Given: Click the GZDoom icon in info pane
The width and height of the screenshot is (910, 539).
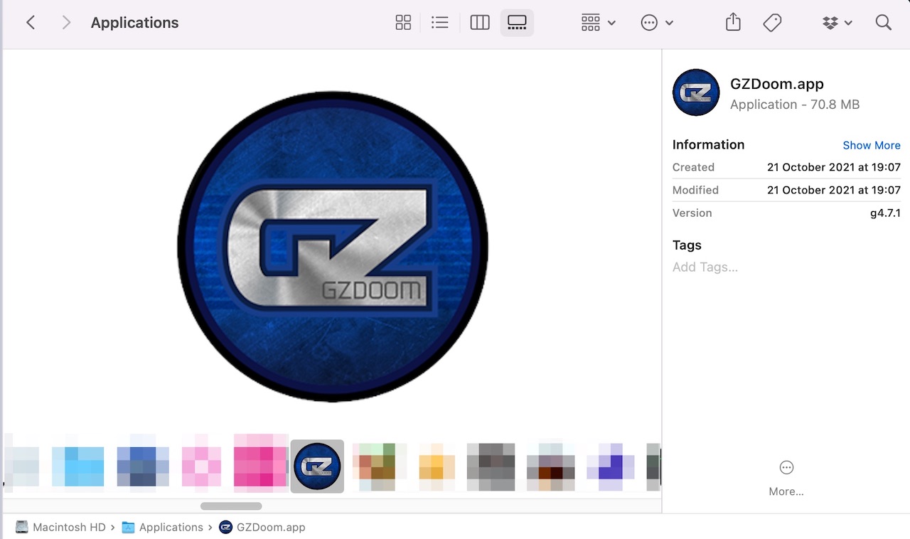Looking at the screenshot, I should pyautogui.click(x=696, y=92).
